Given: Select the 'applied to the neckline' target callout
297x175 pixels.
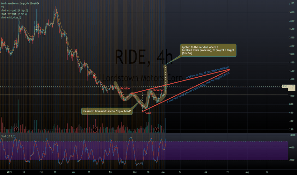Looking at the screenshot, I should 208,50.
